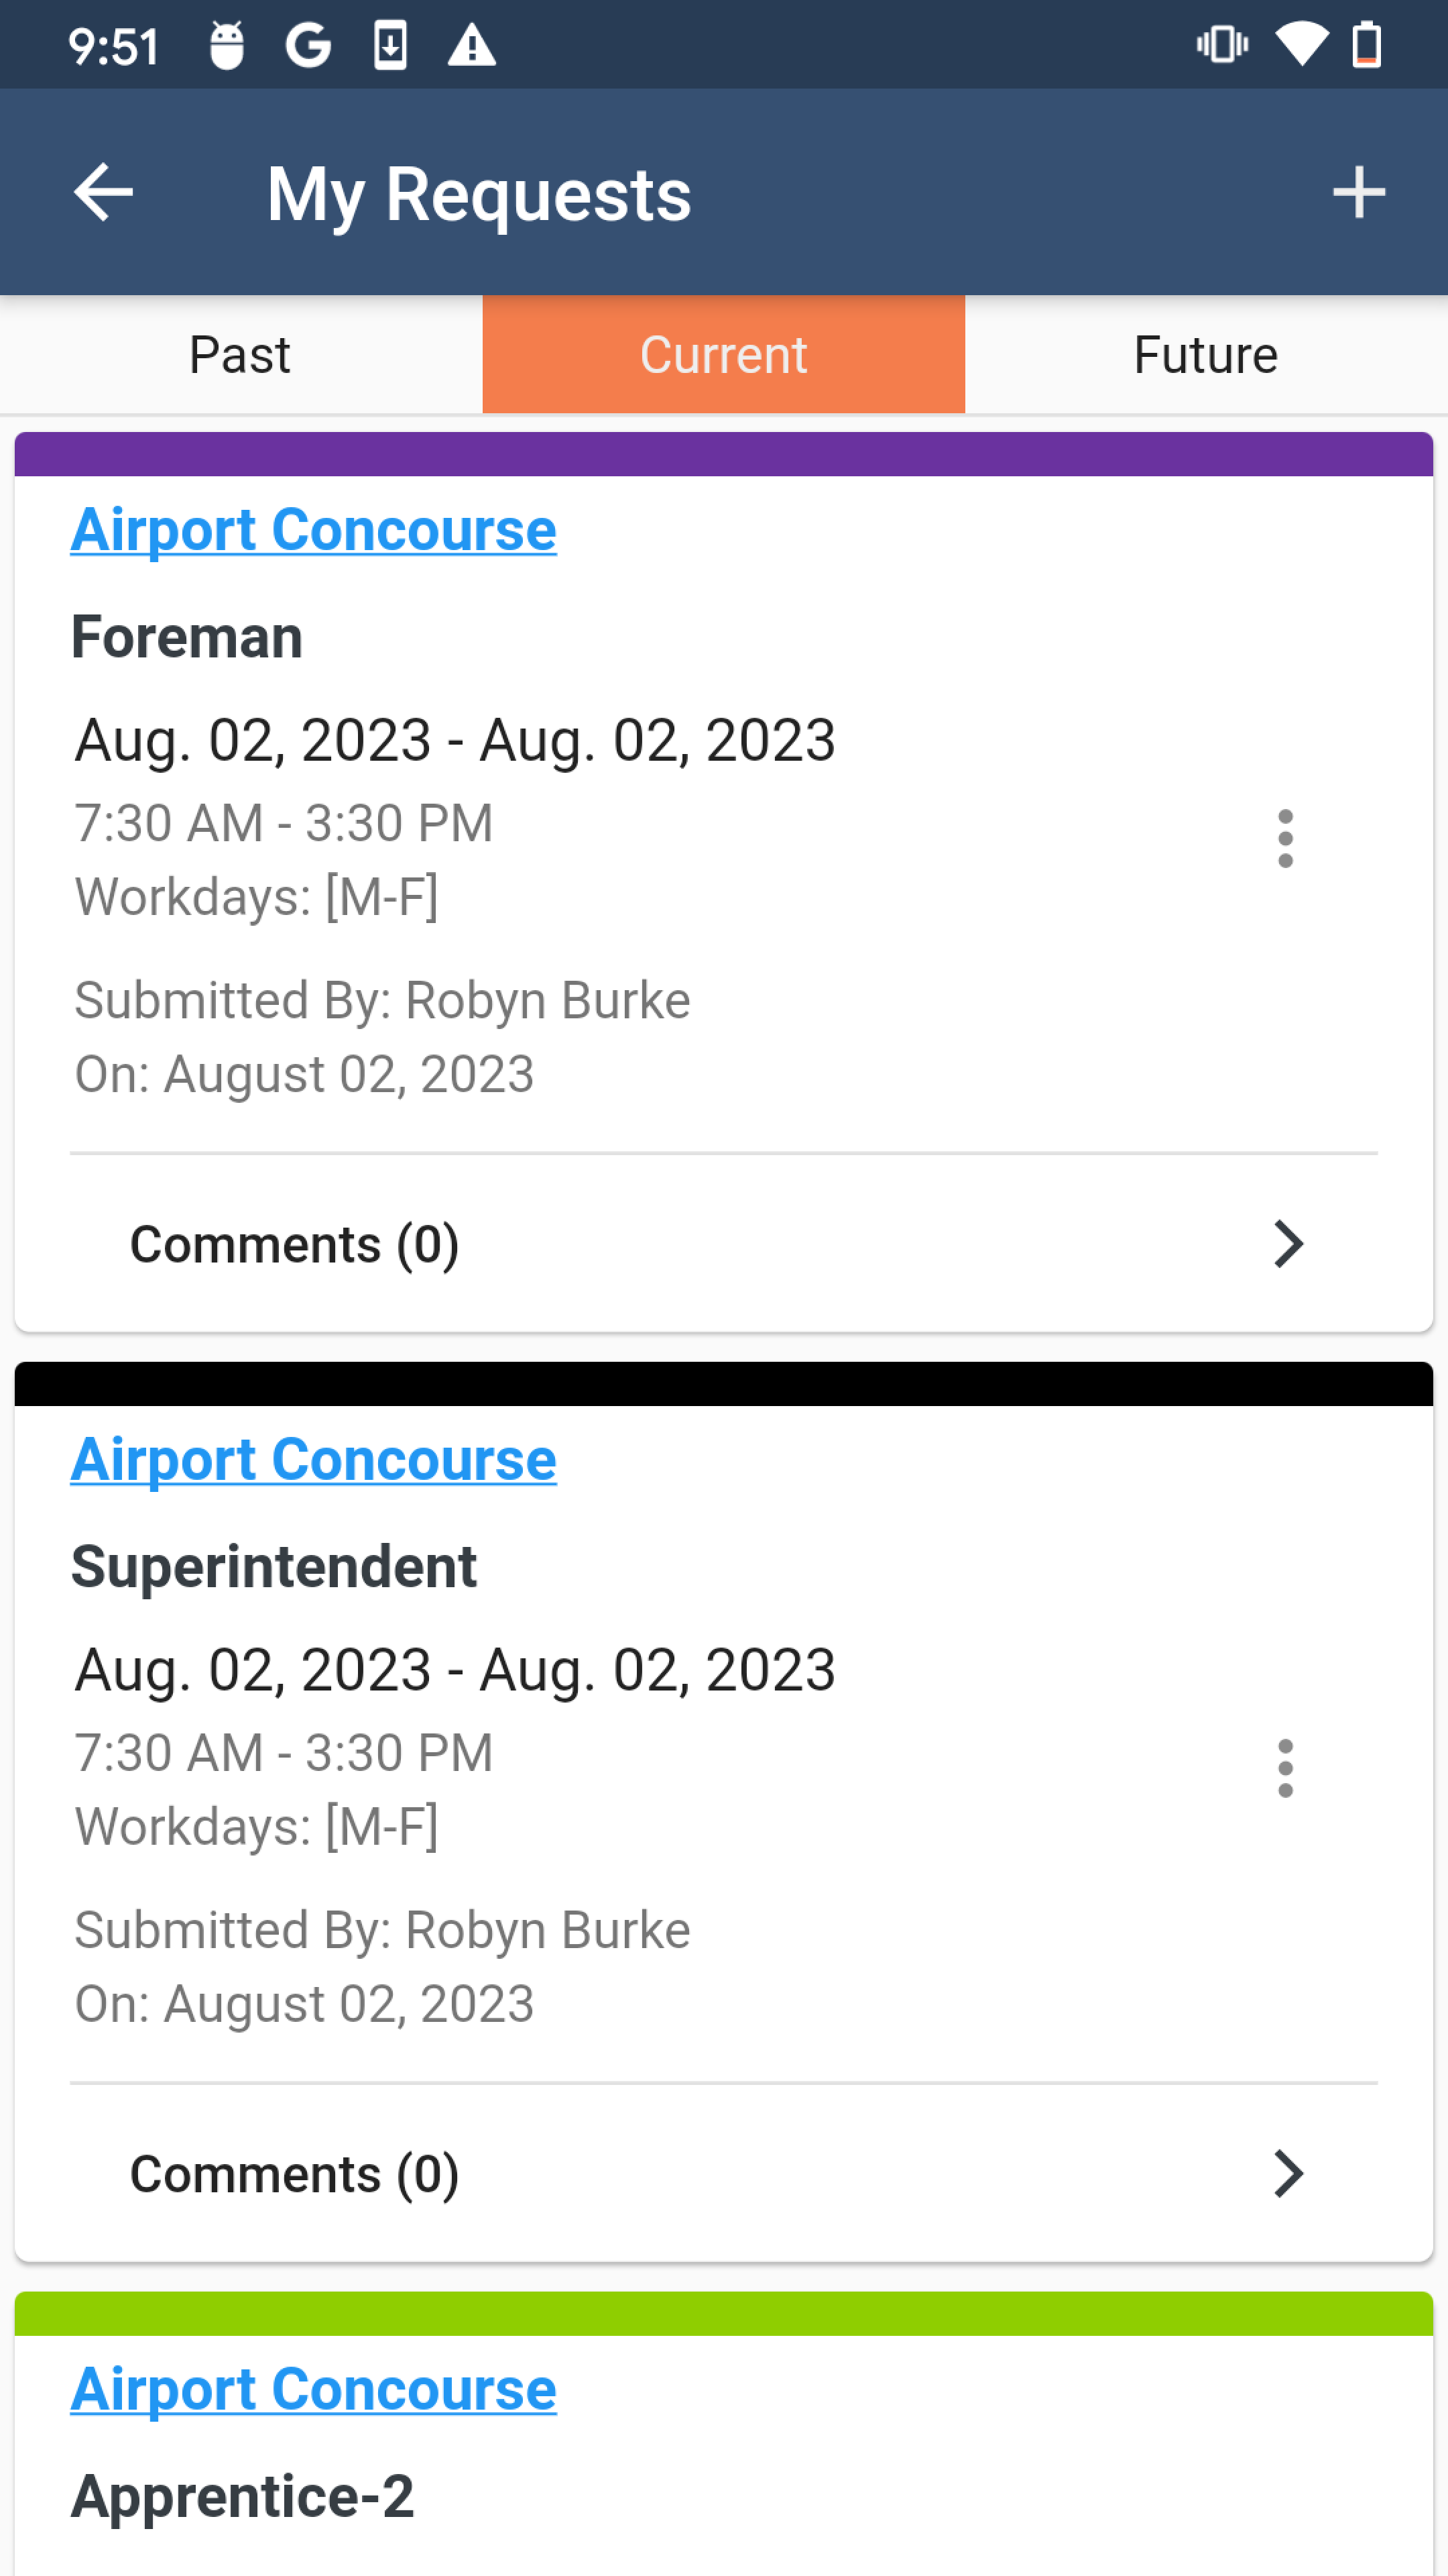The width and height of the screenshot is (1448, 2576).
Task: Switch to the Future tab
Action: pyautogui.click(x=1206, y=355)
